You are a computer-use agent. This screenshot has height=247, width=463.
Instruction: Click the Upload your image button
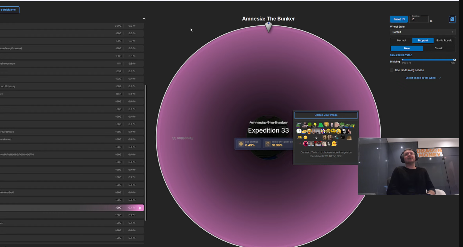pyautogui.click(x=326, y=115)
